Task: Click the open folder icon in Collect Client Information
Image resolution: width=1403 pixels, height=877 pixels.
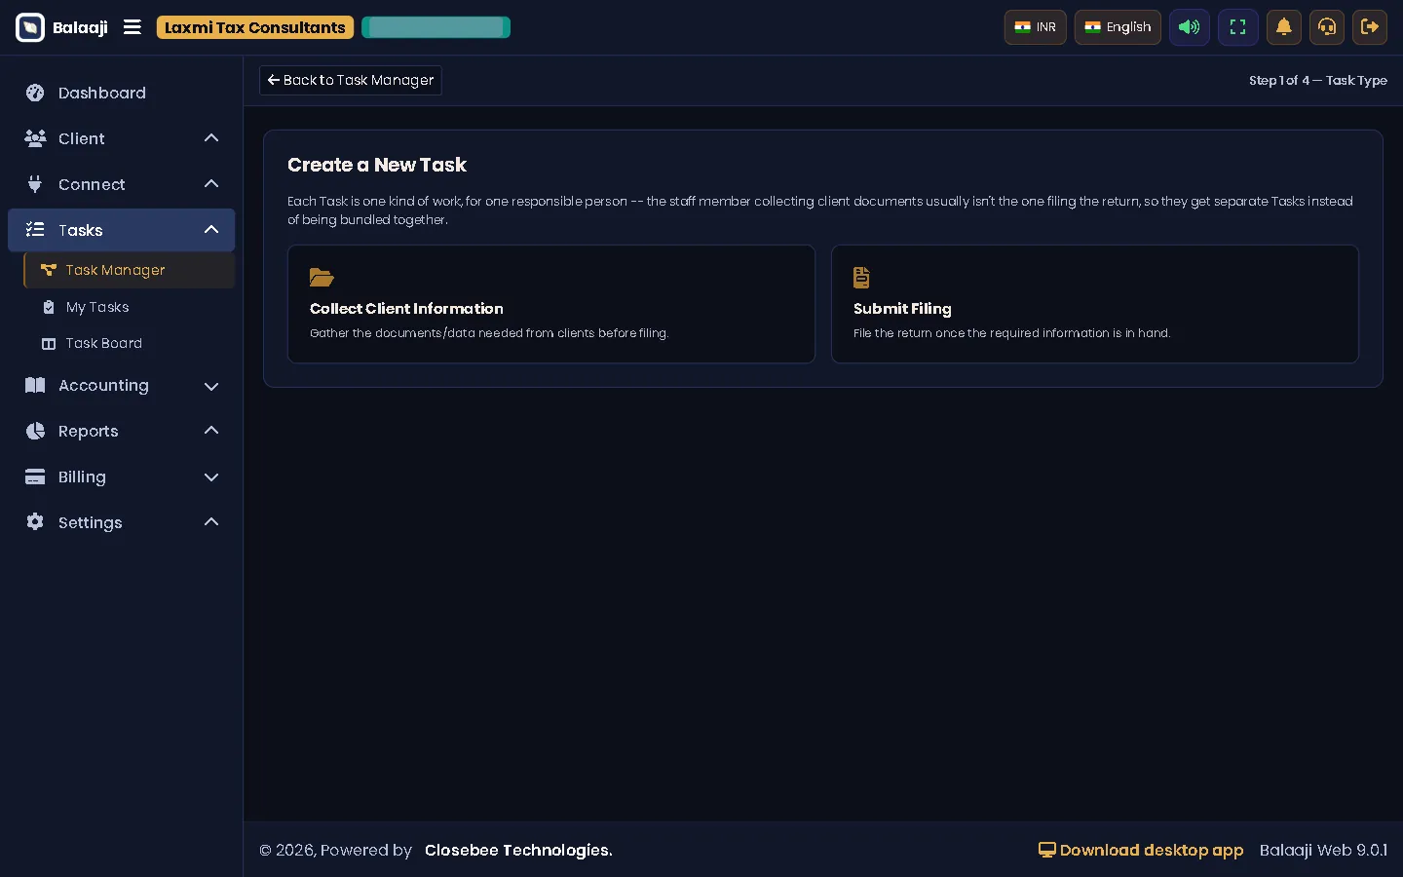Action: [x=322, y=278]
